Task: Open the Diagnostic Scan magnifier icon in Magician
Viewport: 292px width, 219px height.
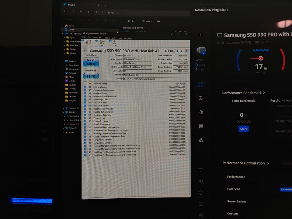Action: tap(200, 98)
